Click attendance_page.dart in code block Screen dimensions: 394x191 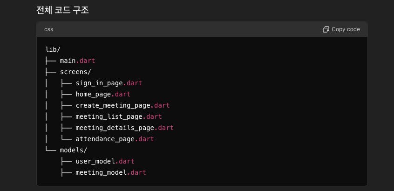point(115,139)
